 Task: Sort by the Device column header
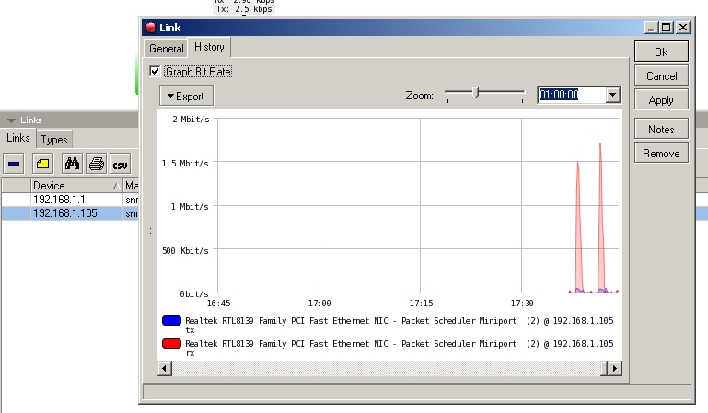(x=76, y=185)
